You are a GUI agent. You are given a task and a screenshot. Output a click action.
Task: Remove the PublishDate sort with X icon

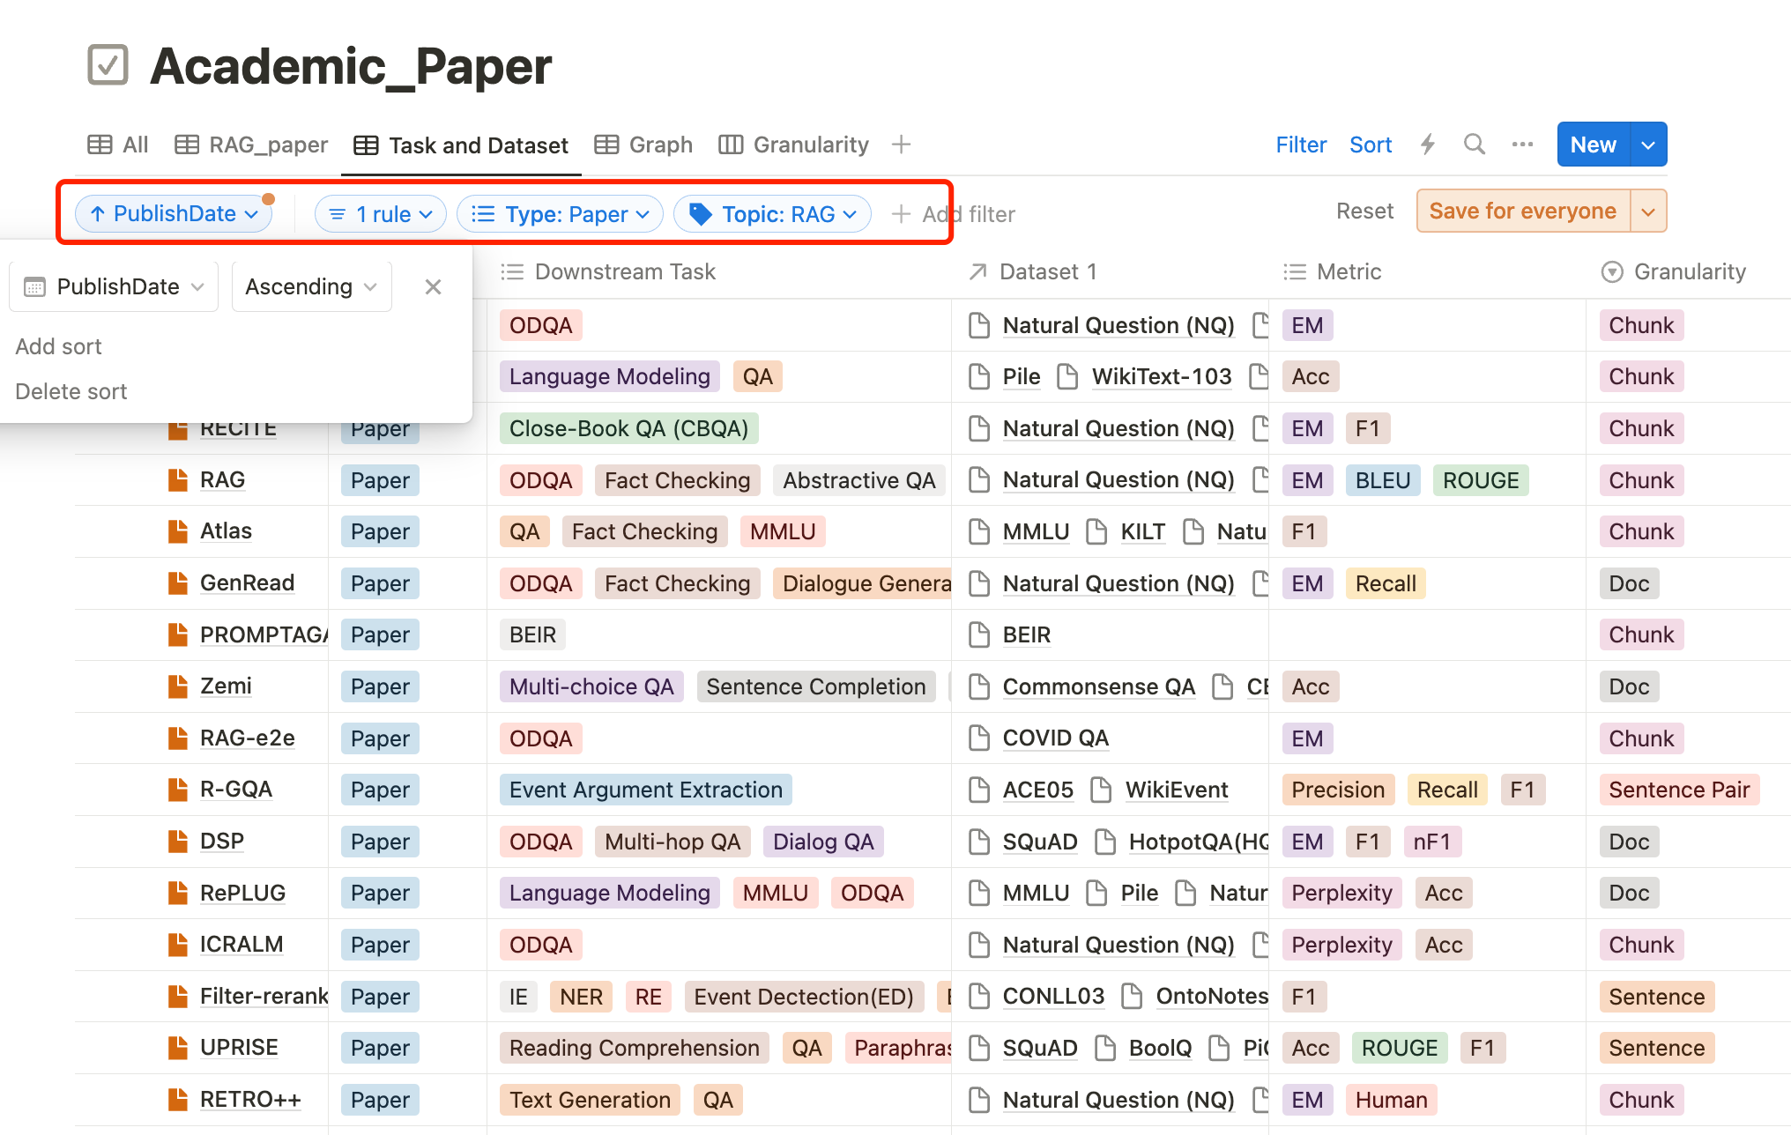point(433,286)
